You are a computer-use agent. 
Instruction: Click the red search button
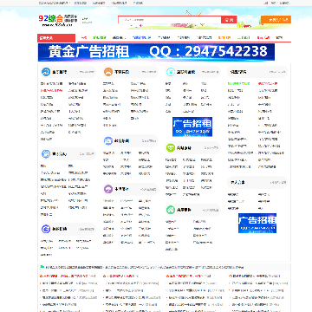229,20
